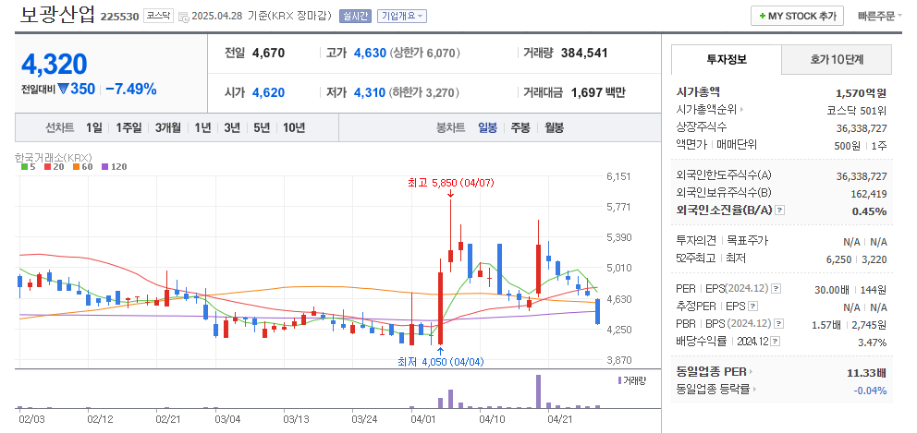Show the 월봉 monthly candle chart
917x433 pixels.
pos(554,128)
